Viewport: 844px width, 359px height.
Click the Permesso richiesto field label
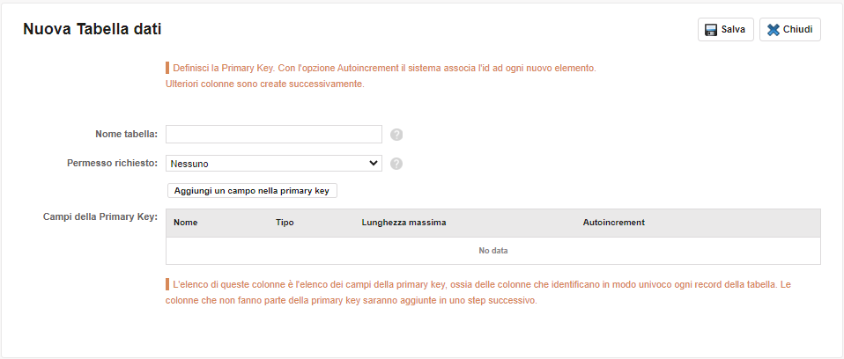(x=113, y=163)
